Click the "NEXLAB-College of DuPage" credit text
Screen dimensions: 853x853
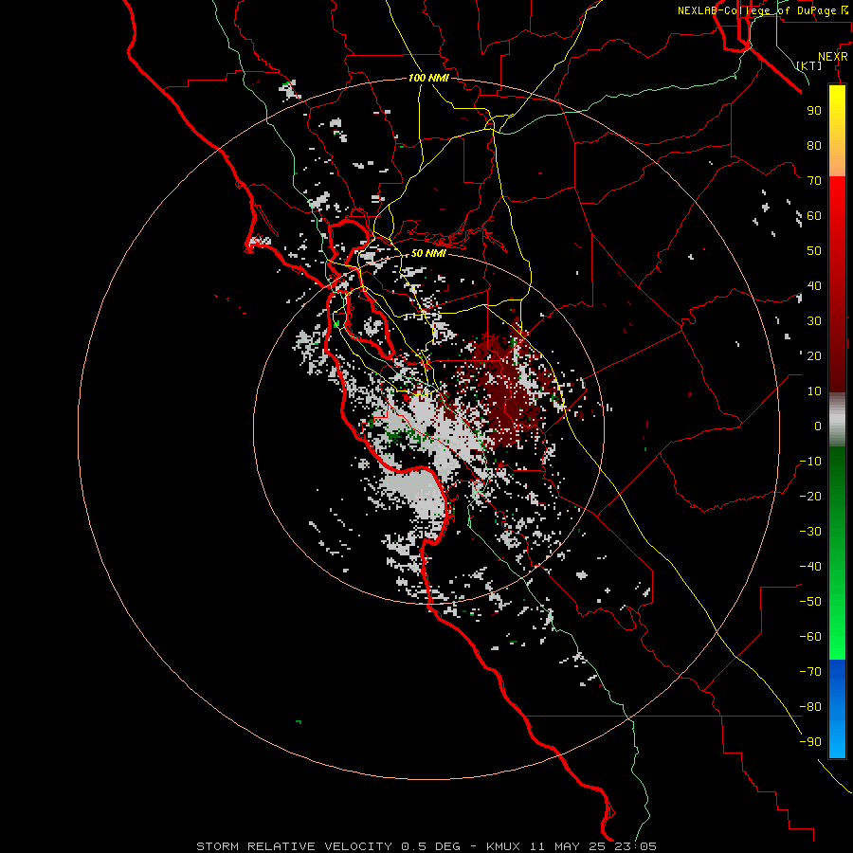[756, 10]
